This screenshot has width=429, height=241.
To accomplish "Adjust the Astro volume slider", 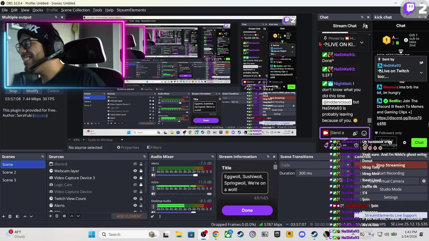I will point(183,194).
